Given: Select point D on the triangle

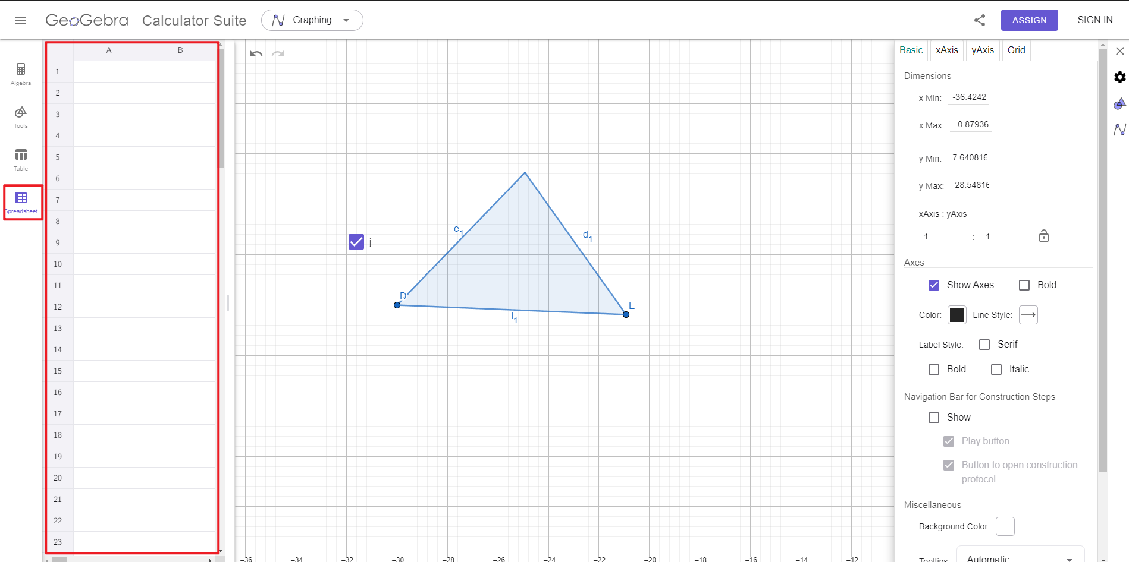Looking at the screenshot, I should point(397,305).
